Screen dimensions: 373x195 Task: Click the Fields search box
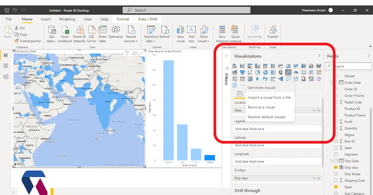(348, 66)
